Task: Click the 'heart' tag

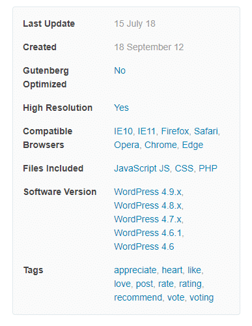Action: click(x=172, y=270)
